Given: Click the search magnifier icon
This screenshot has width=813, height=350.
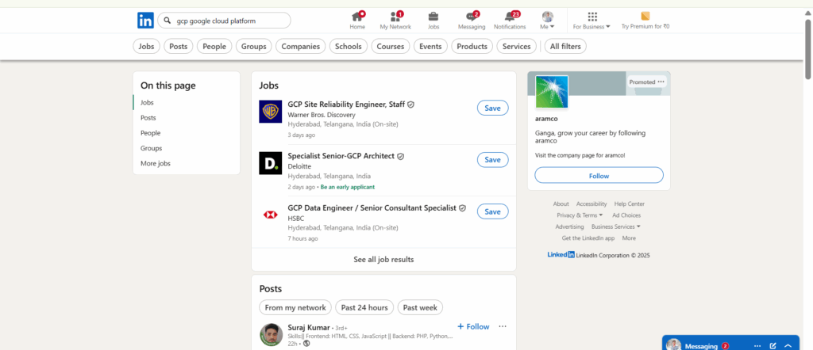Looking at the screenshot, I should (167, 21).
